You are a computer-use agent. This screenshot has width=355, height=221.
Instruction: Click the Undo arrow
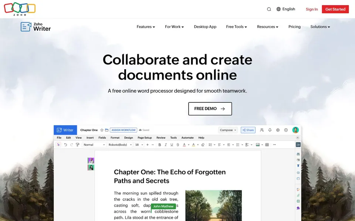65,145
